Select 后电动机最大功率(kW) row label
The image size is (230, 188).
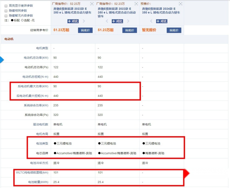tap(33, 86)
